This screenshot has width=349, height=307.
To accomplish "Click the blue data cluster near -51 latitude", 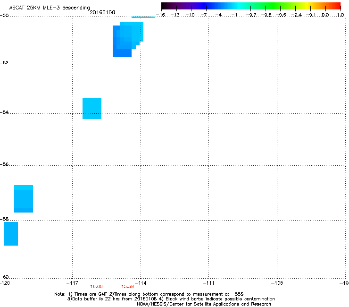I will [128, 39].
